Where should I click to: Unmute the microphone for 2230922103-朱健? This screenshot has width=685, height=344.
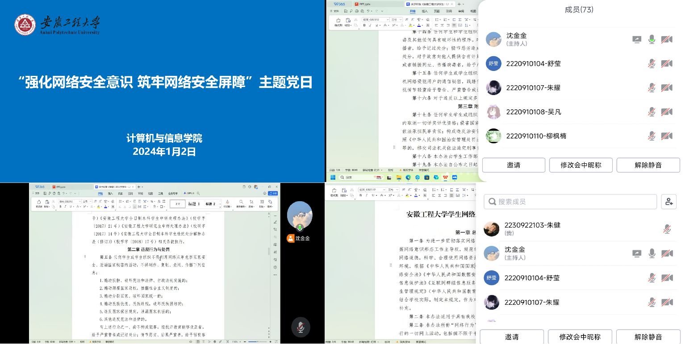point(667,229)
